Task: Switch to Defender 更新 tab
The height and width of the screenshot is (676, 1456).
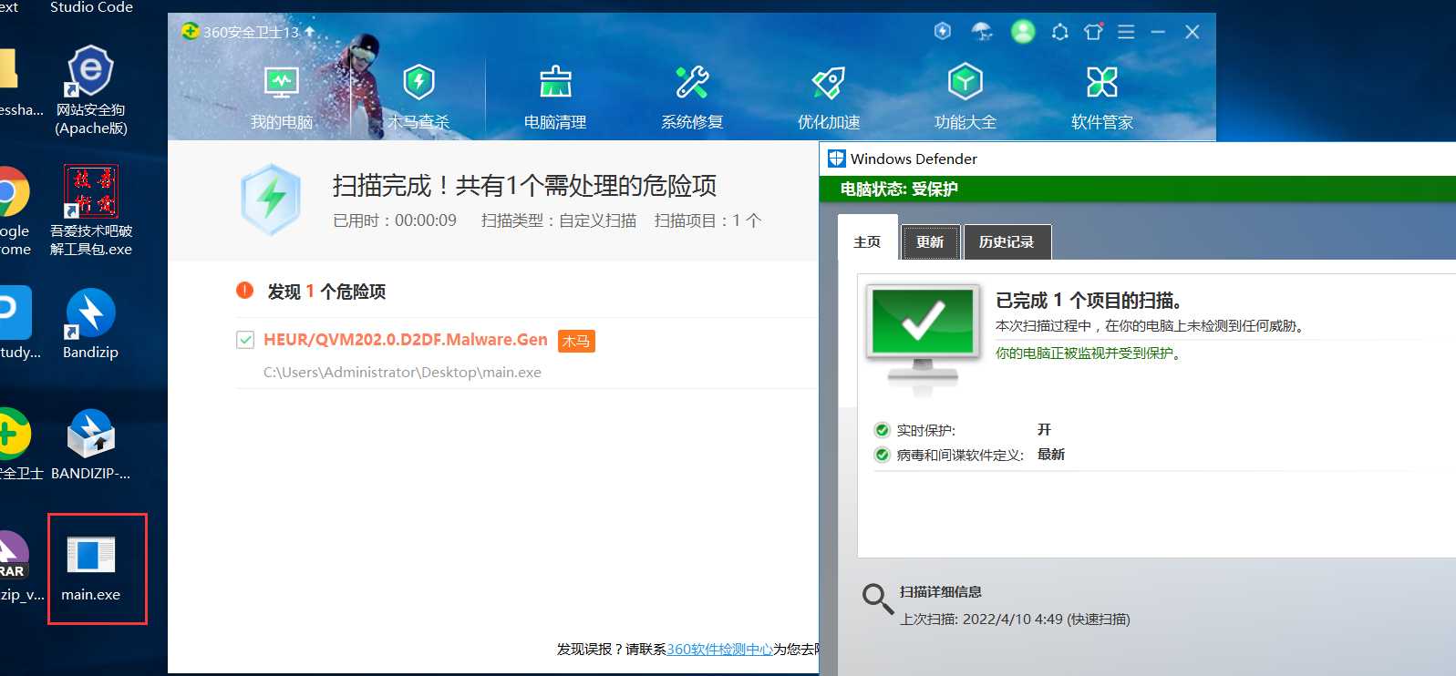Action: pos(930,241)
